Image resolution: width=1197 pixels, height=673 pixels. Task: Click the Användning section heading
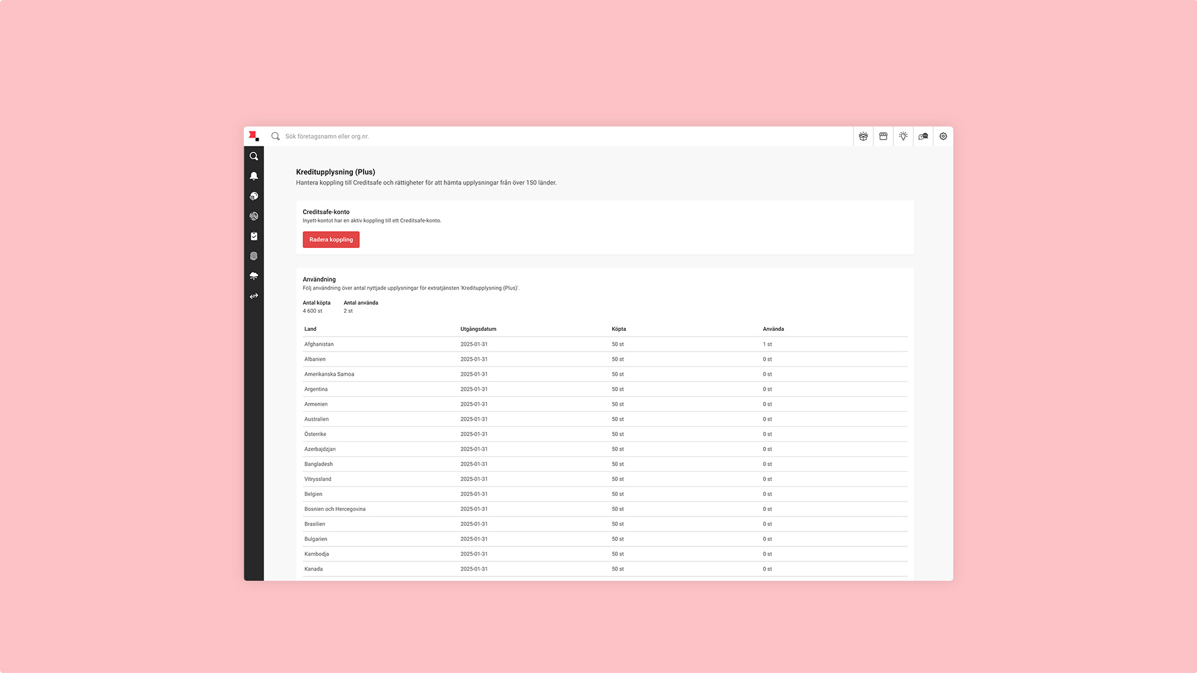pyautogui.click(x=319, y=279)
